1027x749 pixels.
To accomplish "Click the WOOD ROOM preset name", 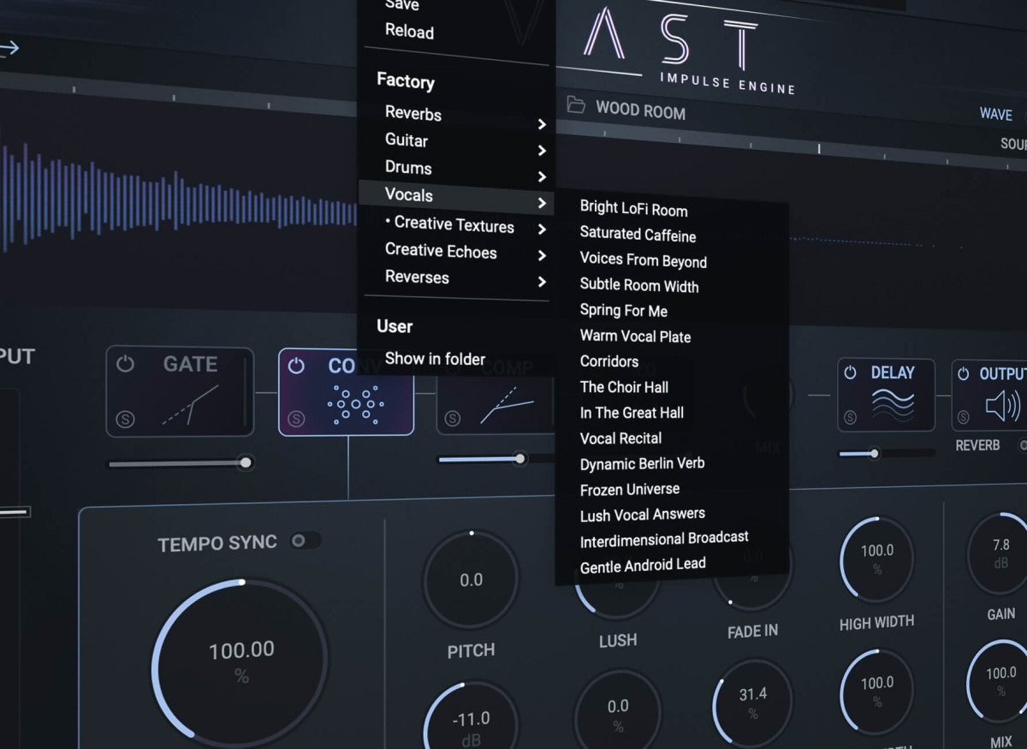I will tap(640, 110).
